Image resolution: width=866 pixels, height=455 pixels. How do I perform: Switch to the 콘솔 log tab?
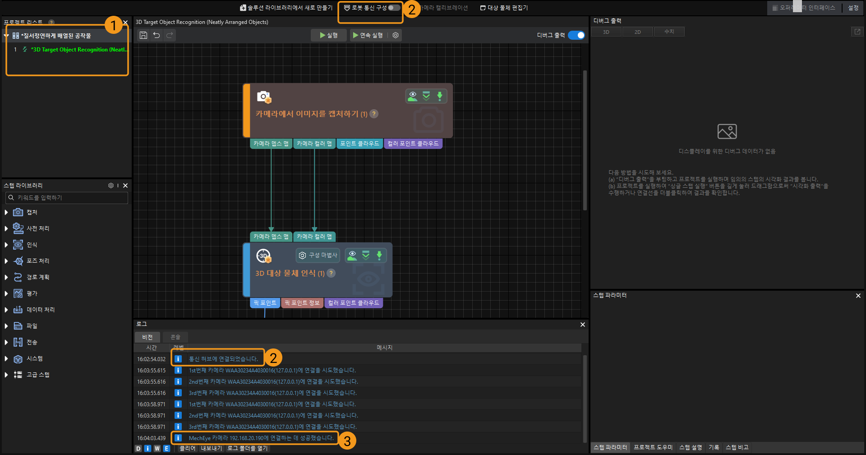coord(175,337)
